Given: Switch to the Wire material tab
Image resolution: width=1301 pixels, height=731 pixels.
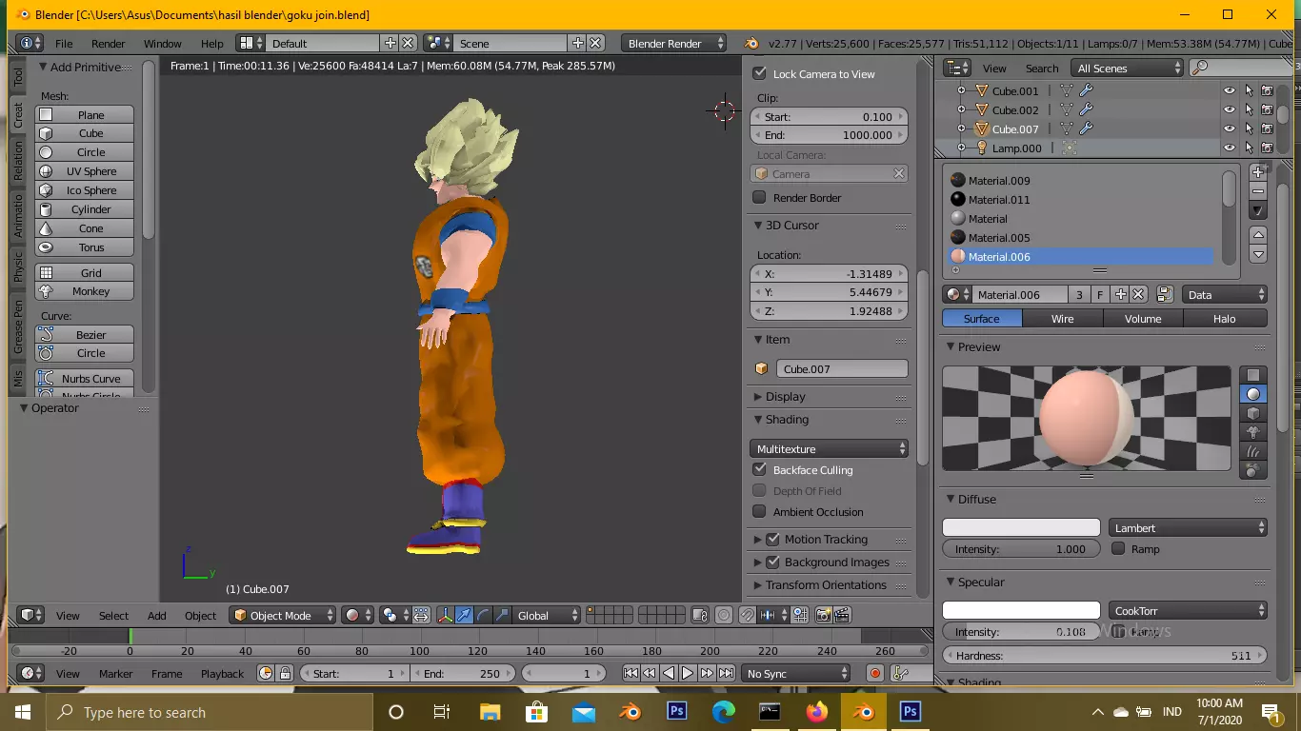Looking at the screenshot, I should pyautogui.click(x=1062, y=318).
